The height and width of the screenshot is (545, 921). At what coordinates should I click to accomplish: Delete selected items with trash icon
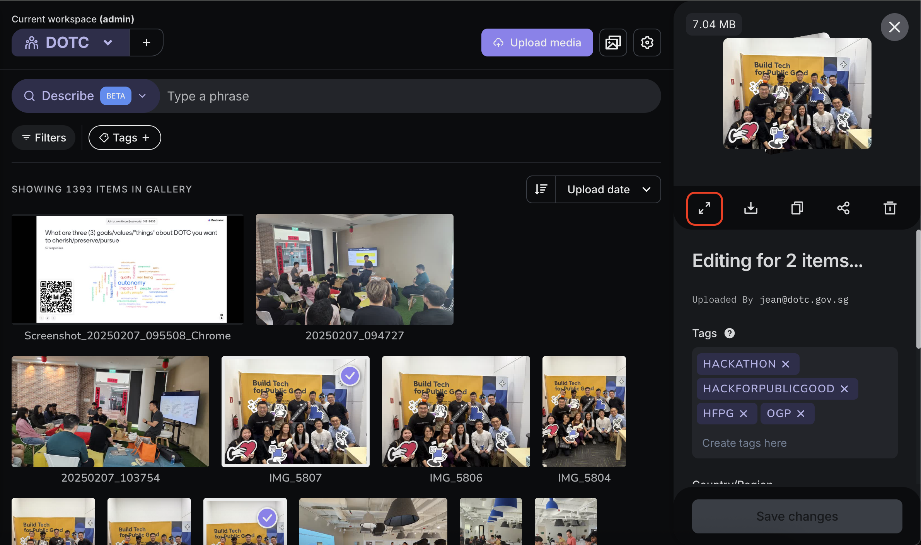(890, 208)
